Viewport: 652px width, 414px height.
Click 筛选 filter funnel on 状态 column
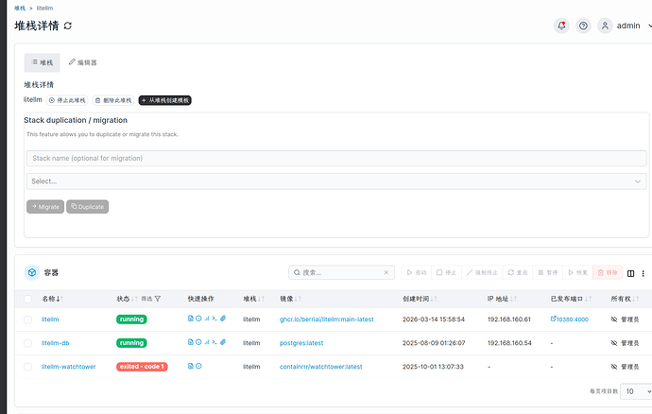(158, 299)
